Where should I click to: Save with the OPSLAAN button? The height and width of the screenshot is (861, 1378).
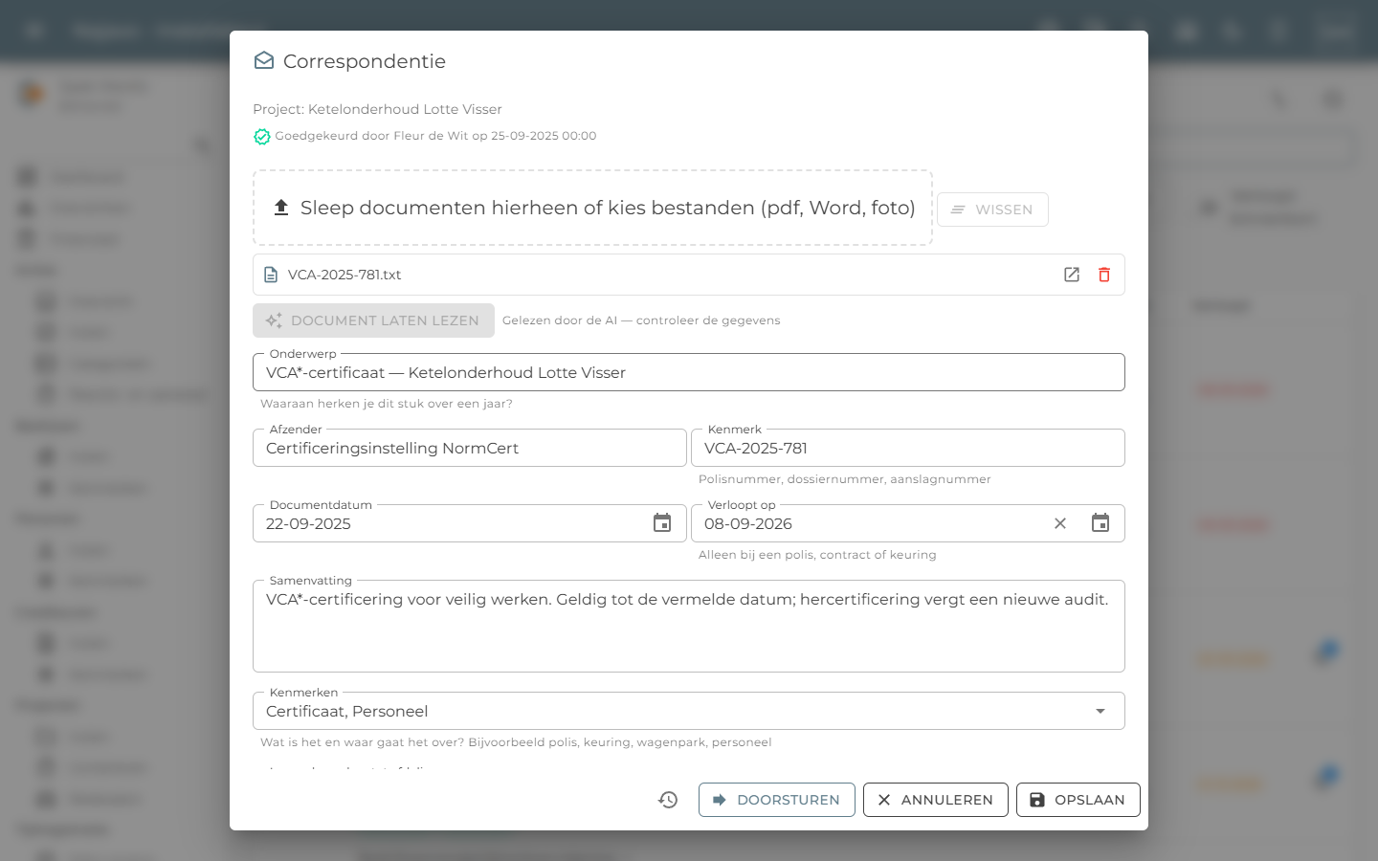[1078, 800]
